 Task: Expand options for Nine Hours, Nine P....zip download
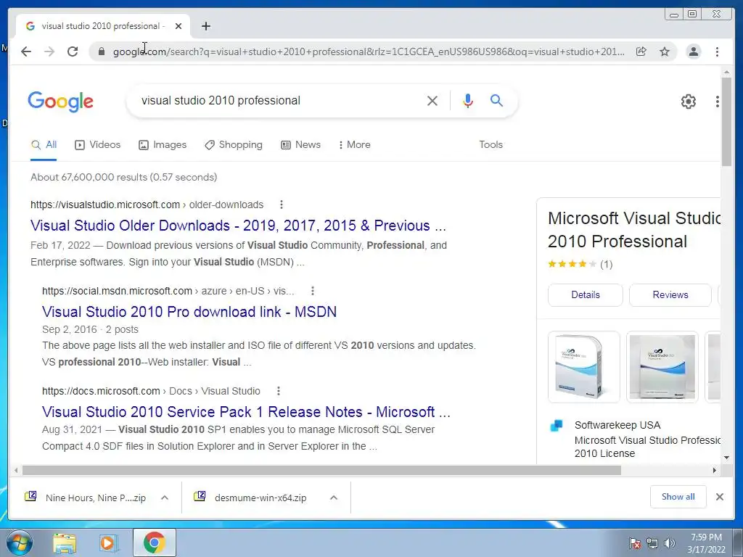coord(165,498)
